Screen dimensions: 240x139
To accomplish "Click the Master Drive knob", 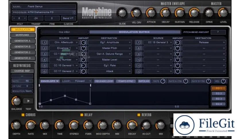I will pyautogui.click(x=209, y=13).
